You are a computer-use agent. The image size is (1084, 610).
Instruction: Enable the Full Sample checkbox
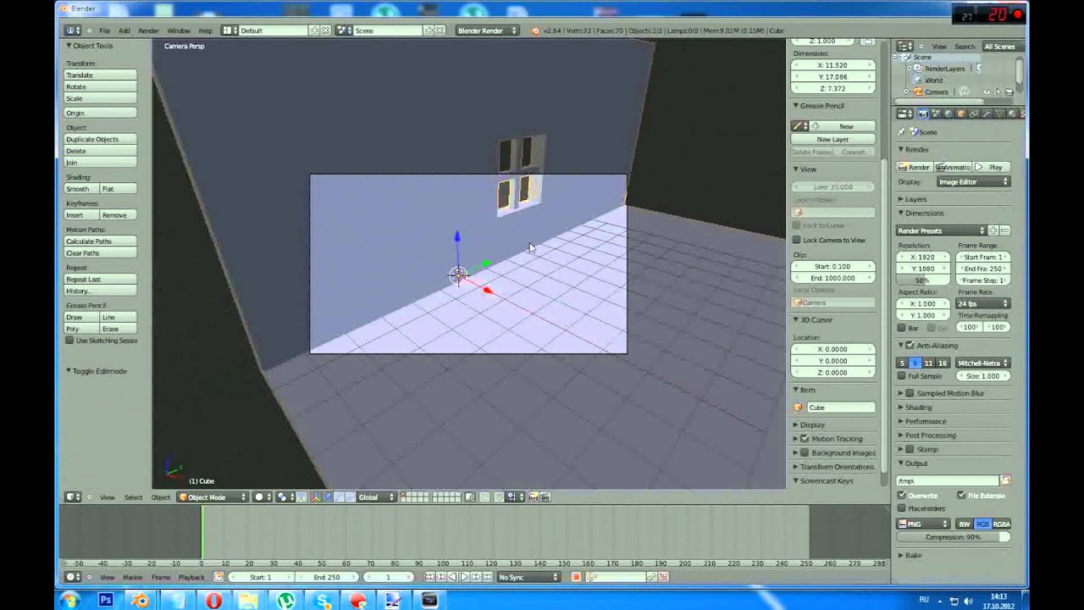tap(902, 376)
